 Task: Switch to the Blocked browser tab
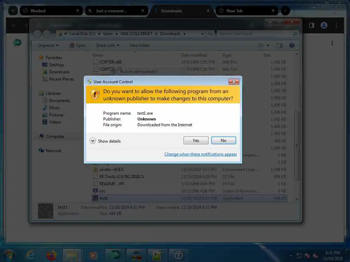[51, 11]
